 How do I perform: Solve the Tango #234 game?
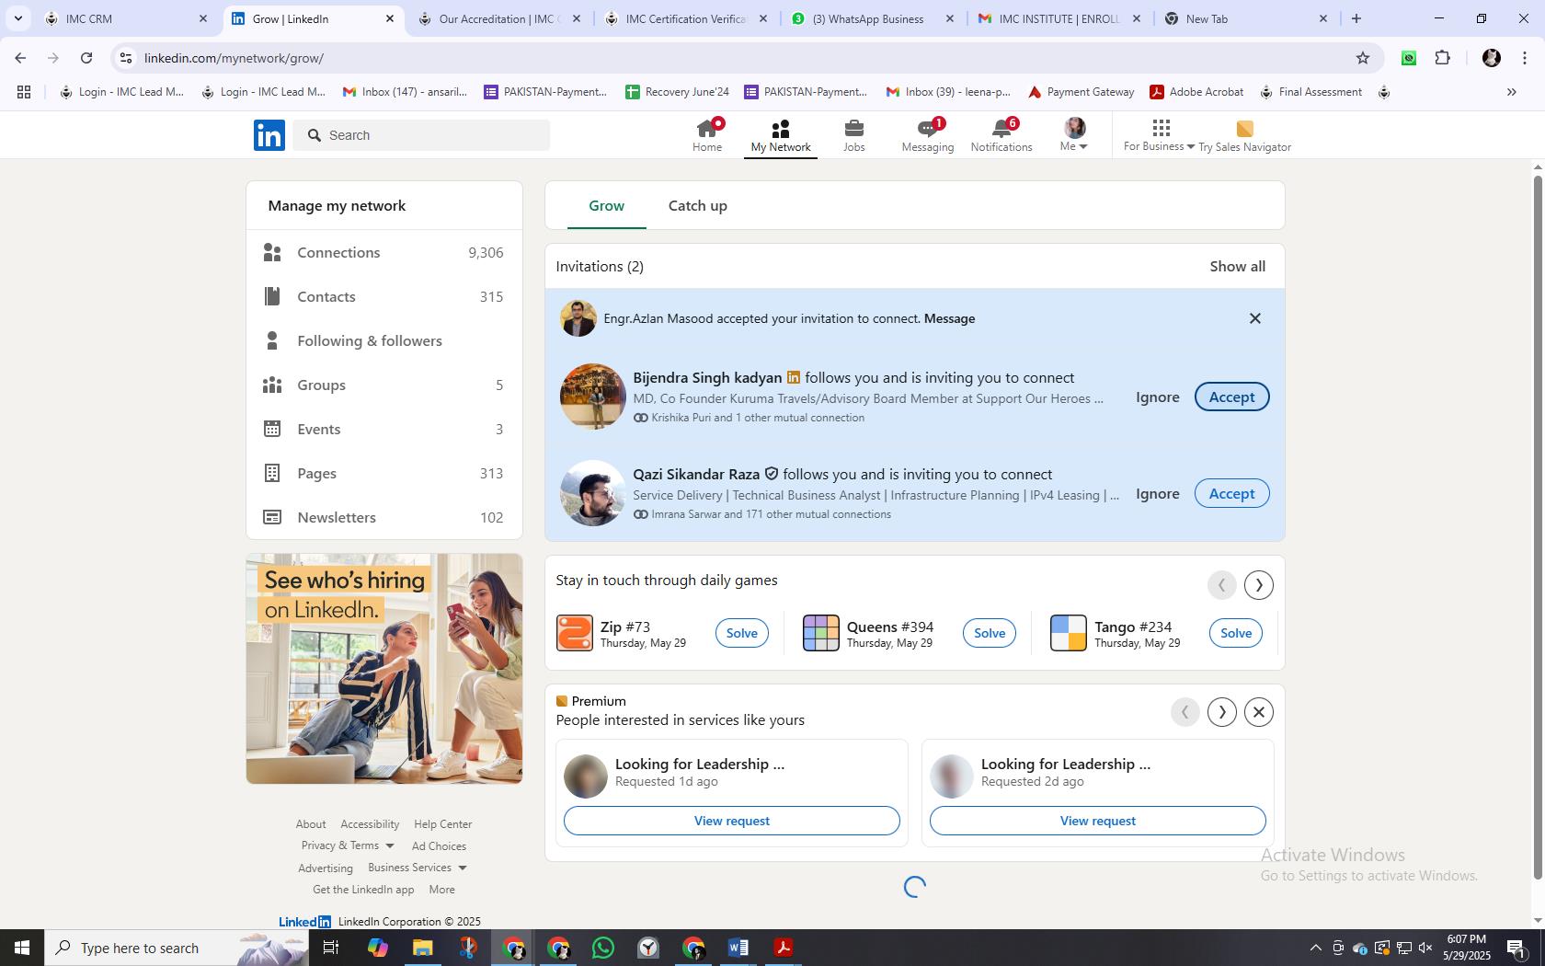(1235, 633)
